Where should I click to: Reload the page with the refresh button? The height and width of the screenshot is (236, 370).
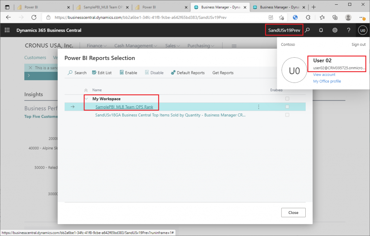coord(34,17)
